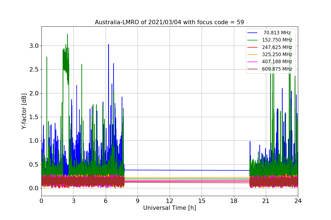The image size is (331, 220).
Task: Click the Y-factor [dB] axis label
Action: point(24,111)
